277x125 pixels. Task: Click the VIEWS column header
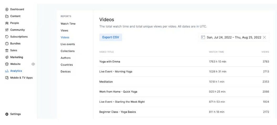pos(265,52)
